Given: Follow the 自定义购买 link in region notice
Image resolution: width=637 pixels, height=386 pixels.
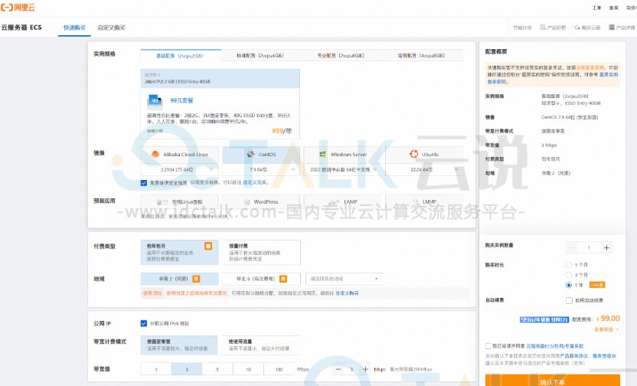Looking at the screenshot, I should [x=347, y=293].
